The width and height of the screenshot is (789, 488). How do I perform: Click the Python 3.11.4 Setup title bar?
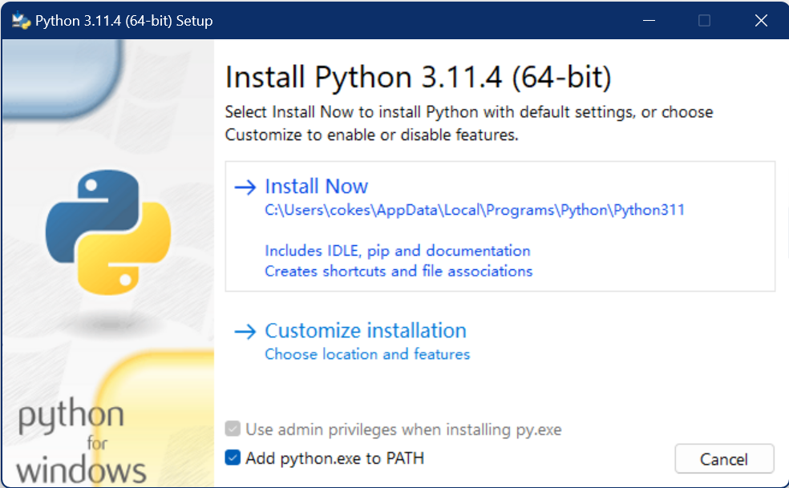(322, 21)
